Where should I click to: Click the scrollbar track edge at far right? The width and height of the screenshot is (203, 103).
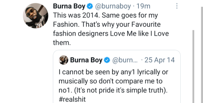click(x=202, y=55)
